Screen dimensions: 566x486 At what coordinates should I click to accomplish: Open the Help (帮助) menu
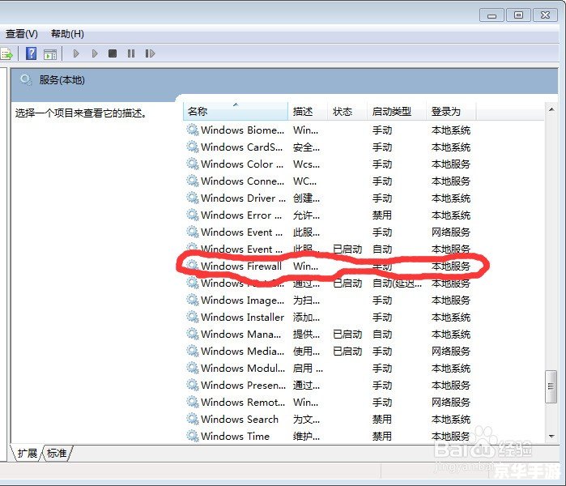coord(67,34)
